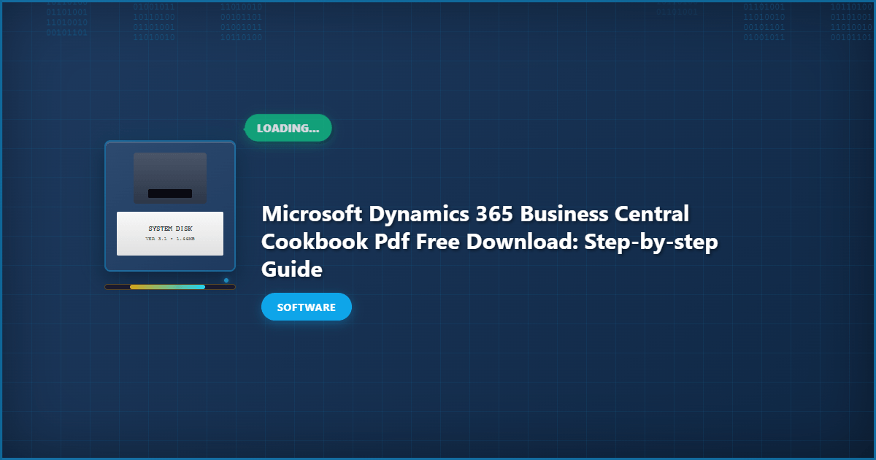The height and width of the screenshot is (460, 876).
Task: Click the green LOADING... badge
Action: click(288, 128)
